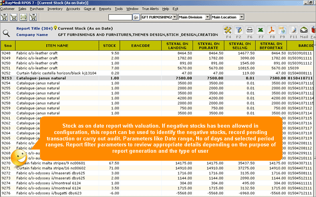The image size is (316, 197).
Task: Click the F4 settings tools icon
Action: (228, 30)
